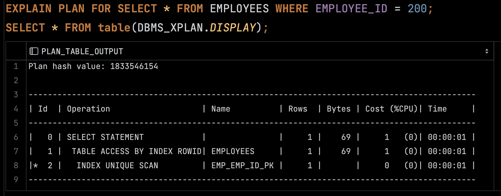Select the PLAN_TABLE_OUTPUT column header
The width and height of the screenshot is (501, 196).
coord(260,51)
